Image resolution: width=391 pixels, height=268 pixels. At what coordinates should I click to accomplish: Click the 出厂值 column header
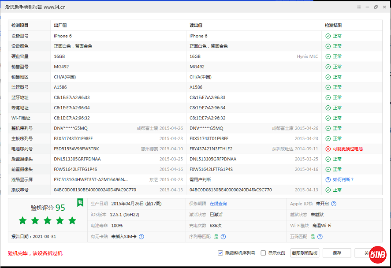60,26
